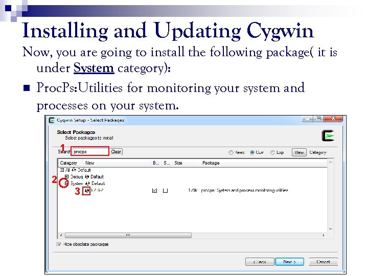The image size is (368, 276).
Task: Click the underlined System word in slide text
Action: [x=94, y=68]
